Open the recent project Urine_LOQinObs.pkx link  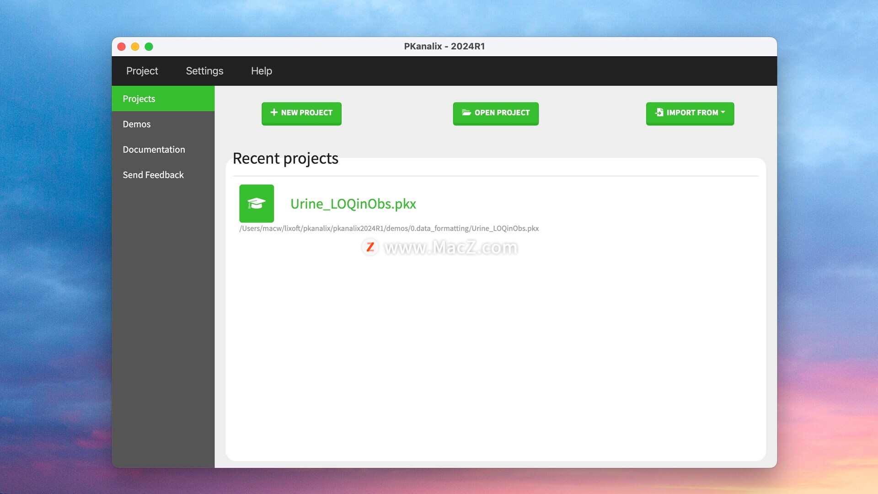click(x=353, y=204)
